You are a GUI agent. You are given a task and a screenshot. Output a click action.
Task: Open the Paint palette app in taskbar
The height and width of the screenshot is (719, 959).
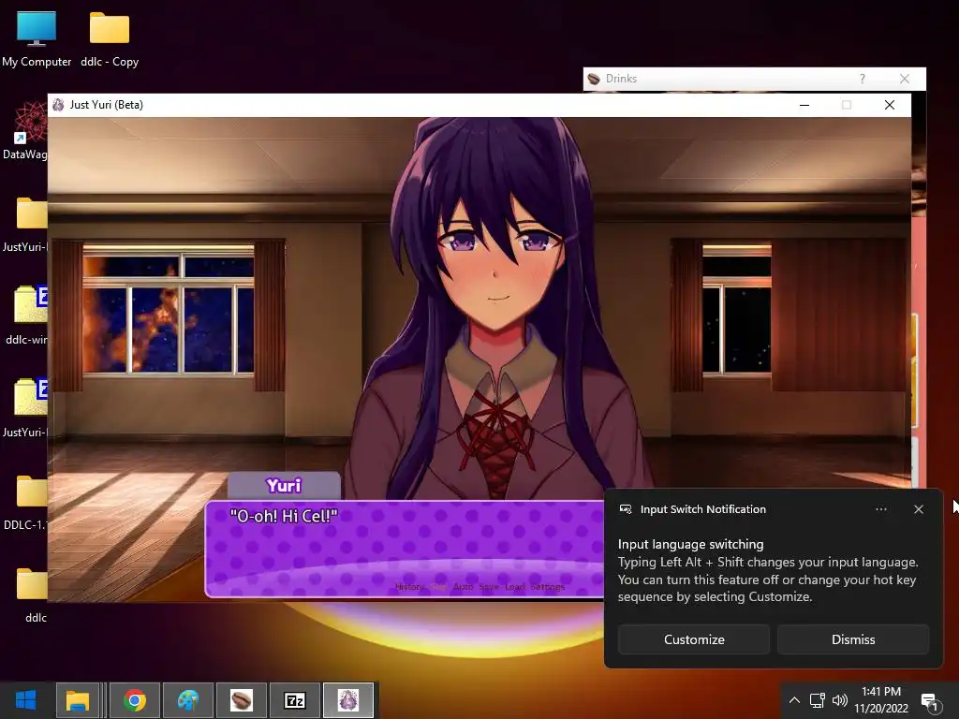(x=188, y=700)
